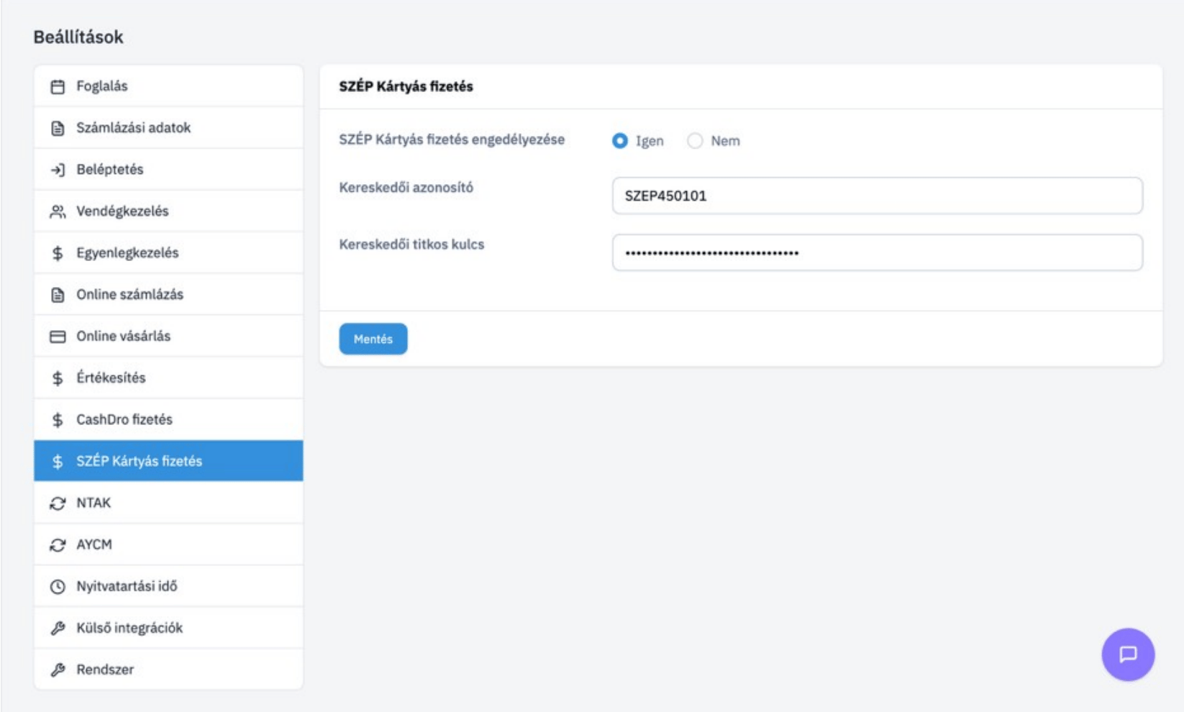
Task: Open the purple chat bubble widget
Action: pos(1128,654)
